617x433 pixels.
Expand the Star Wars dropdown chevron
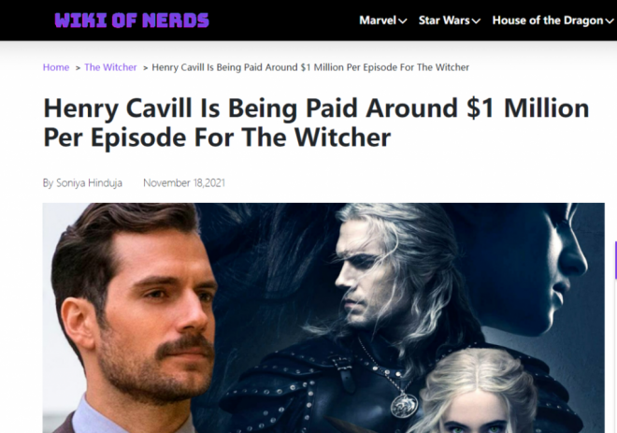coord(476,21)
